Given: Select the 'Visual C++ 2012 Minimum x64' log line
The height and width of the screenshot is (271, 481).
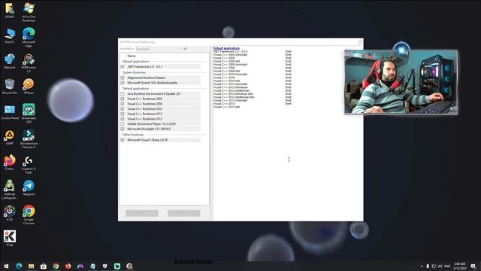Looking at the screenshot, I should pyautogui.click(x=233, y=93).
